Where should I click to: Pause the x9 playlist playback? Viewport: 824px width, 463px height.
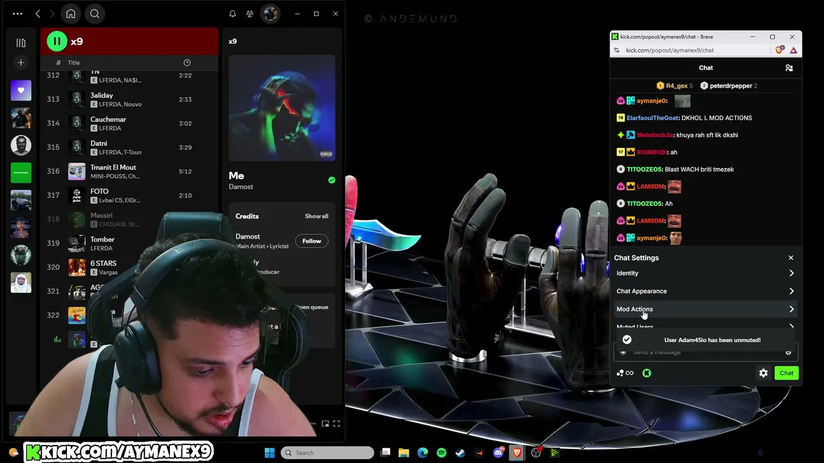57,41
